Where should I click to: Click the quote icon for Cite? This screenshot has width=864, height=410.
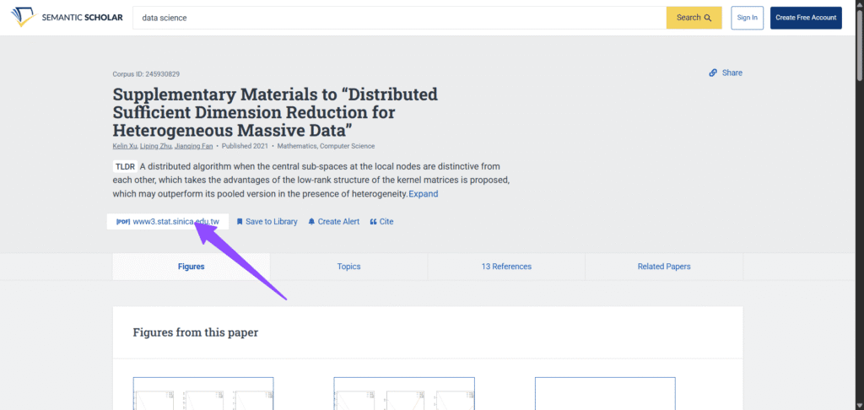[x=374, y=222]
